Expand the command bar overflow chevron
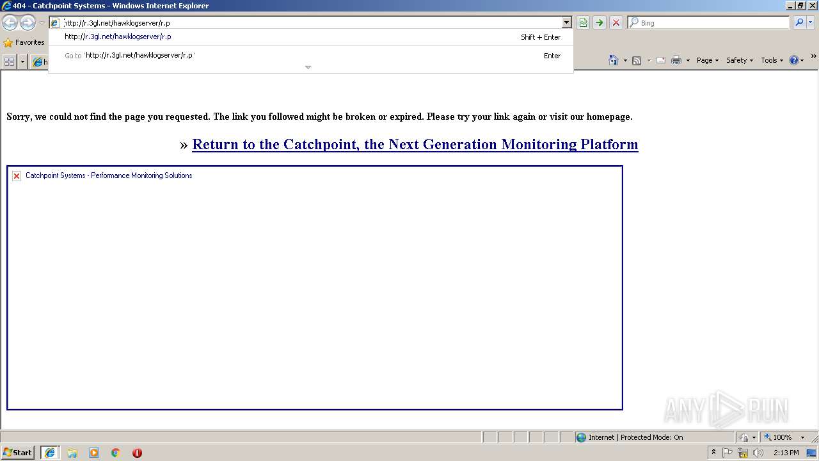Viewport: 819px width, 461px height. tap(813, 56)
